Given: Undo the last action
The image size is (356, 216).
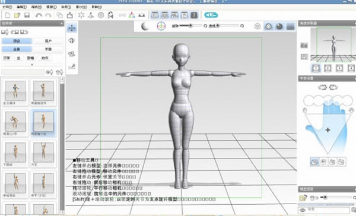Looking at the screenshot, I should pos(39,15).
